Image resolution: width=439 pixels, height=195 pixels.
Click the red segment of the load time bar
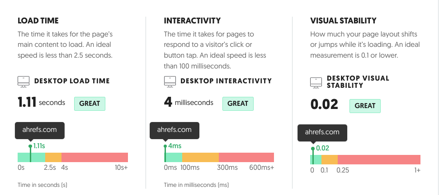pos(94,157)
